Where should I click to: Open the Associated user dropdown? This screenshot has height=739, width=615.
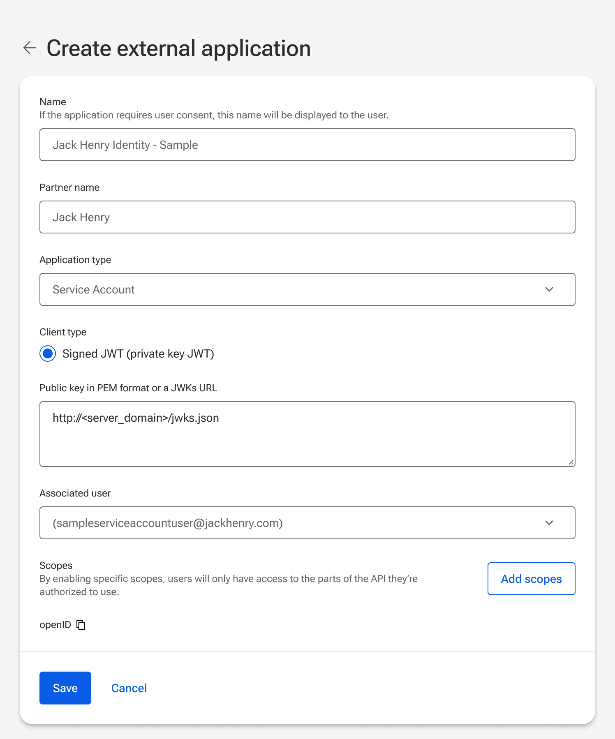click(307, 523)
